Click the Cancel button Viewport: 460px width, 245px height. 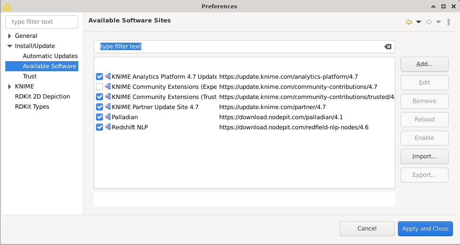367,229
